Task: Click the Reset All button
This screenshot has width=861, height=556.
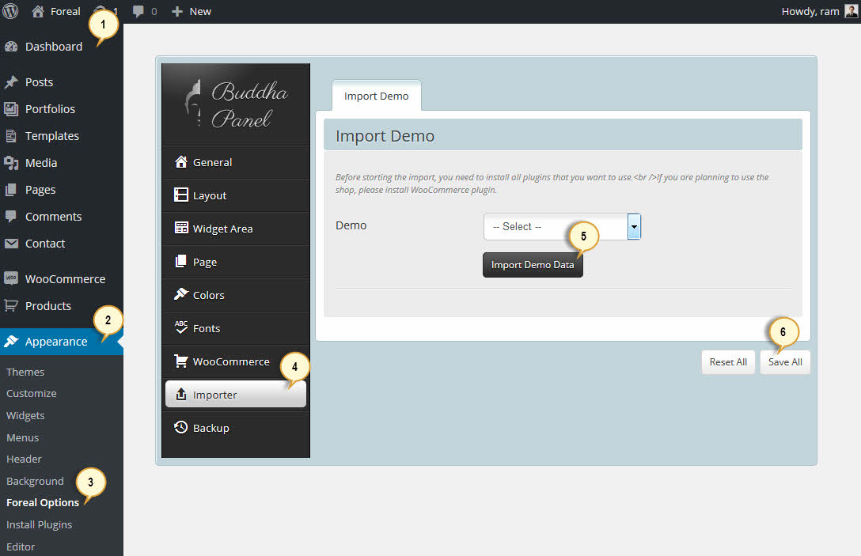Action: coord(728,362)
